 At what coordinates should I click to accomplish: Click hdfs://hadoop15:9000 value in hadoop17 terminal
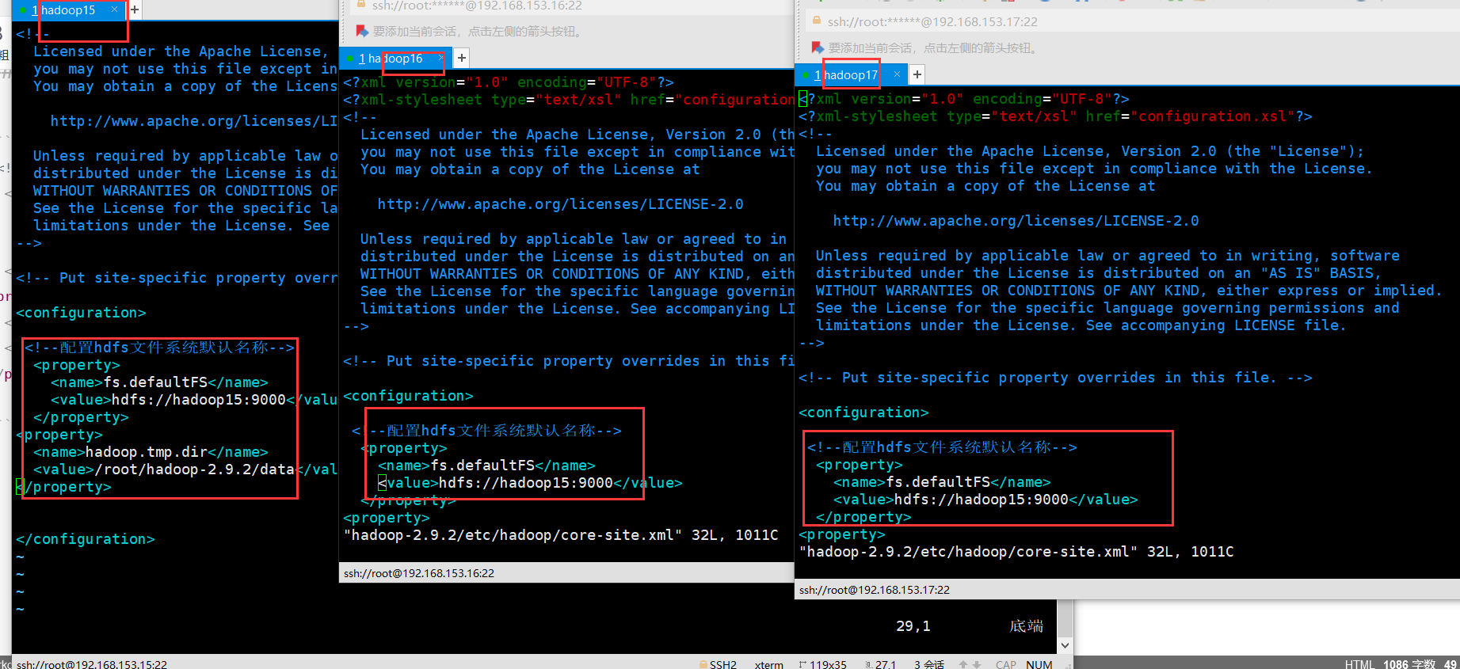click(982, 500)
